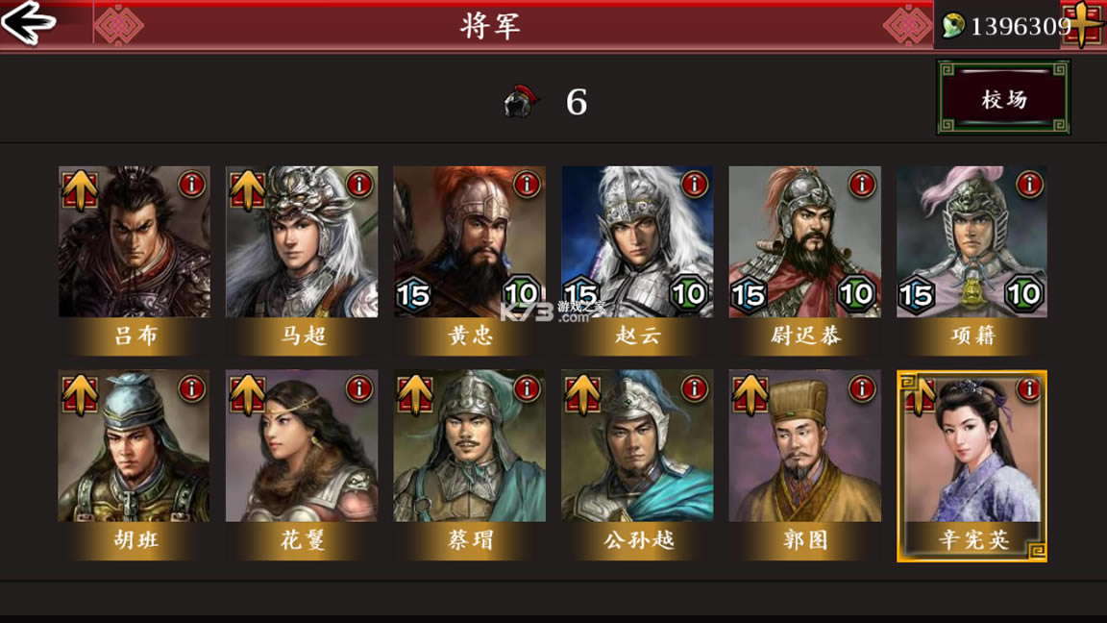Tap the level 15 badge on 黄忠
Screen dimensions: 1107x623
pyautogui.click(x=414, y=294)
